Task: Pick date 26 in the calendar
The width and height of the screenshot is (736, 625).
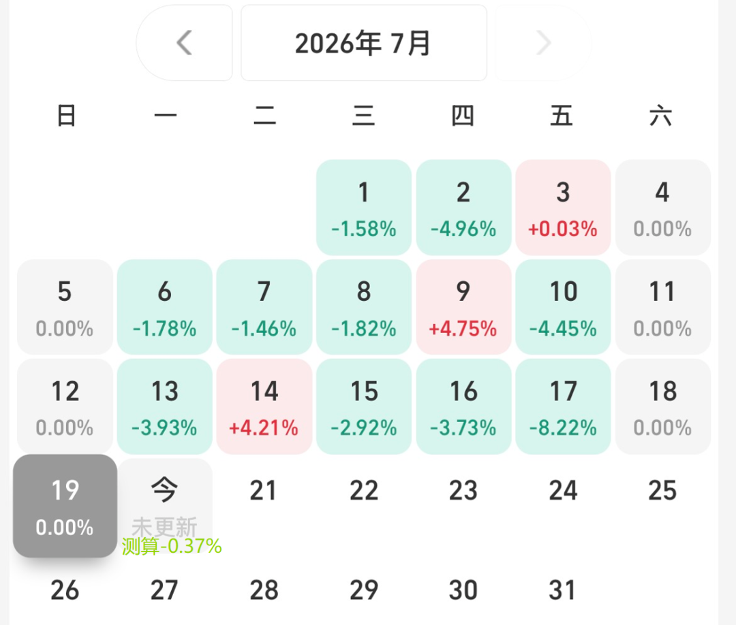Action: (x=65, y=590)
